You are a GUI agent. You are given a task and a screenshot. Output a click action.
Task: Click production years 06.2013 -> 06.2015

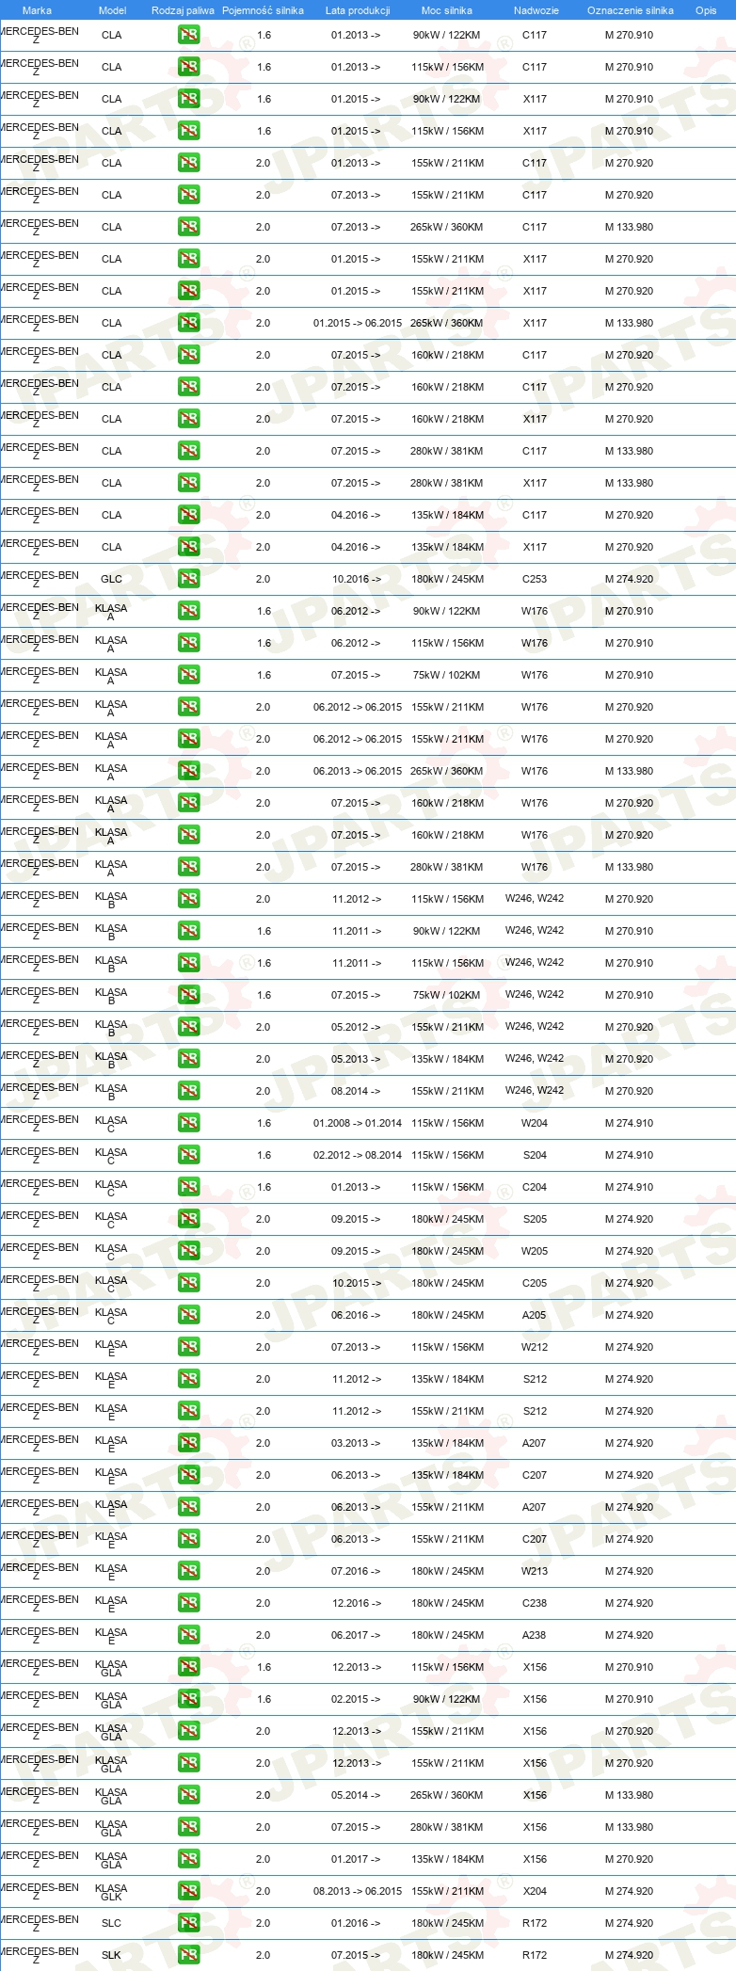(358, 771)
